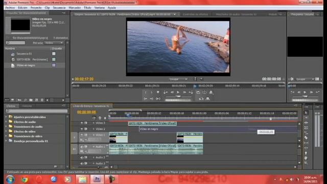Go to Out point in Source monitor
The image size is (327, 184).
[152, 99]
